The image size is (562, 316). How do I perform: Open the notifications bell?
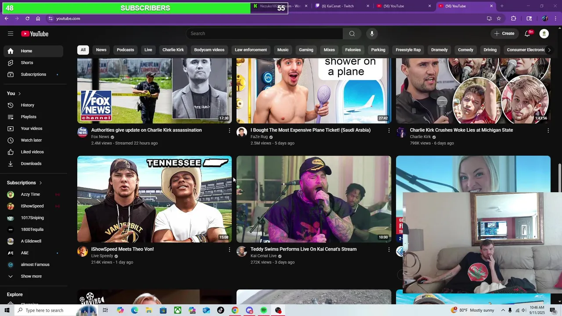(528, 33)
